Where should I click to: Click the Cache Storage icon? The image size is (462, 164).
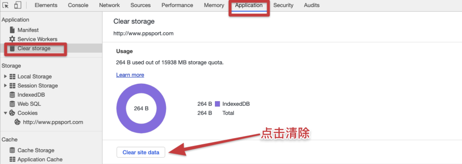(12, 150)
